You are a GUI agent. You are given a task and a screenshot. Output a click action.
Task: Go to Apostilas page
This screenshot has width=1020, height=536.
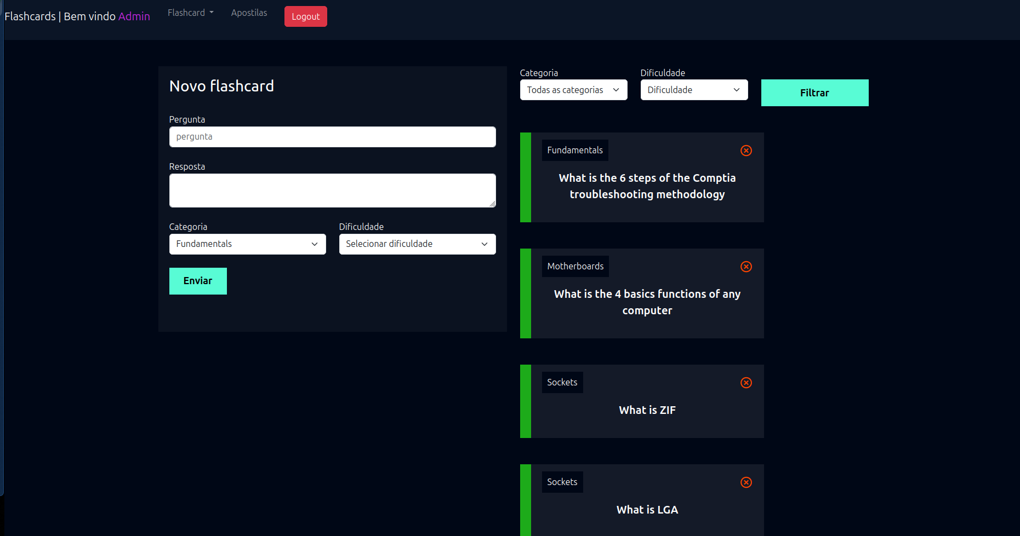click(x=249, y=13)
